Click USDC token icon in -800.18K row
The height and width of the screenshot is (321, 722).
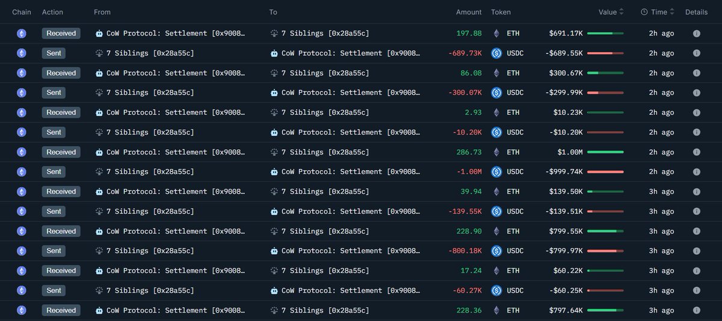point(496,251)
